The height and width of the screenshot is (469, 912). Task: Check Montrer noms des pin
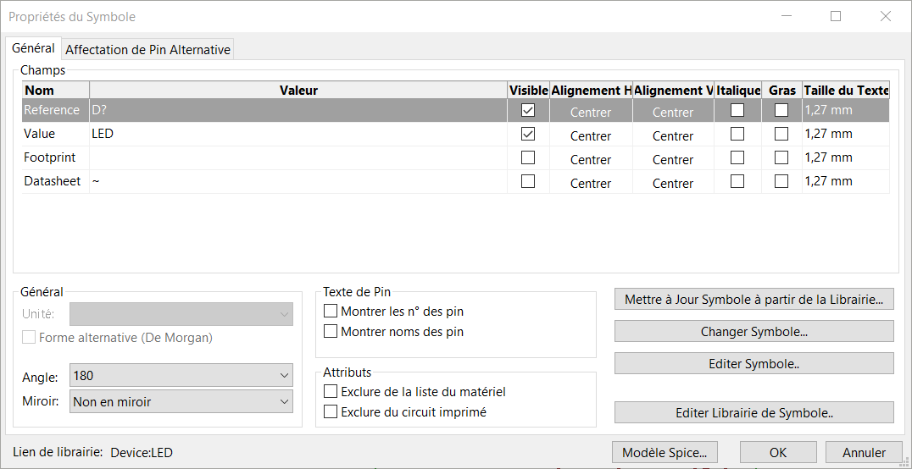click(x=331, y=332)
